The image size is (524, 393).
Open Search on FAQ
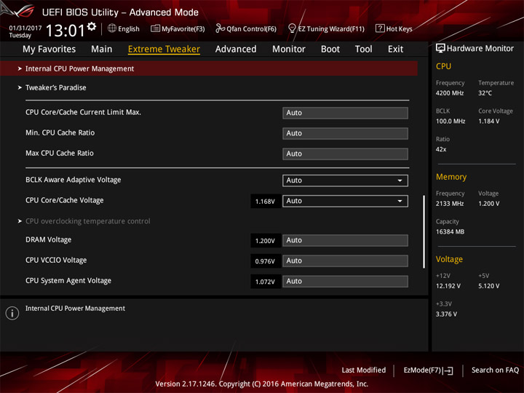click(x=495, y=370)
